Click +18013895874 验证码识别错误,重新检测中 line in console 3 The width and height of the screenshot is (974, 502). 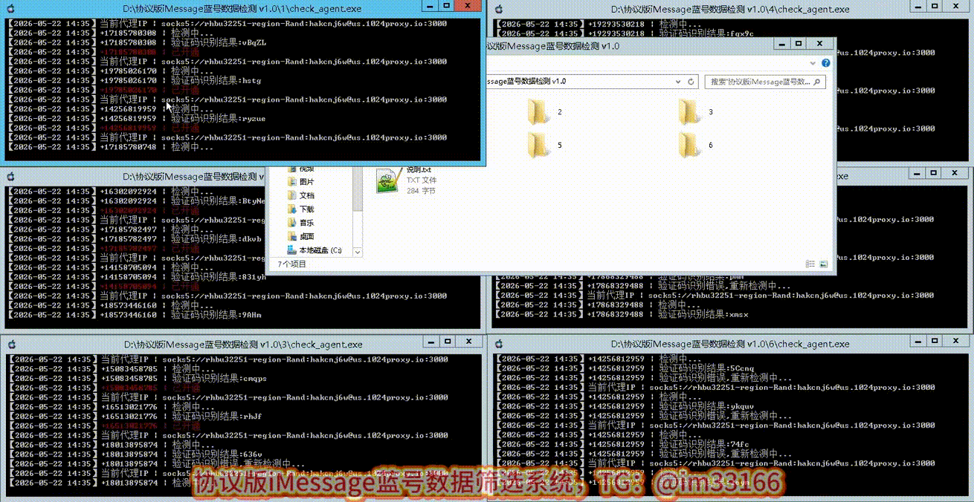(x=156, y=463)
